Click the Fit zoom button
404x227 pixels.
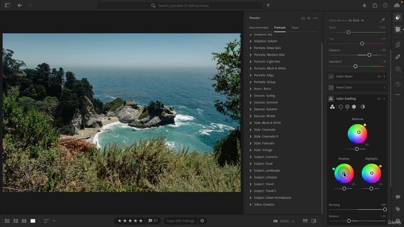[275, 221]
